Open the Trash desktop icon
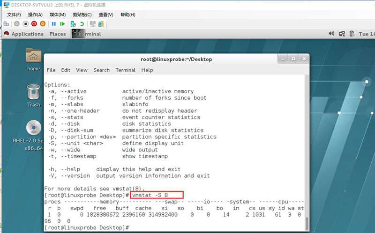This screenshot has height=233, width=375. pos(33,95)
